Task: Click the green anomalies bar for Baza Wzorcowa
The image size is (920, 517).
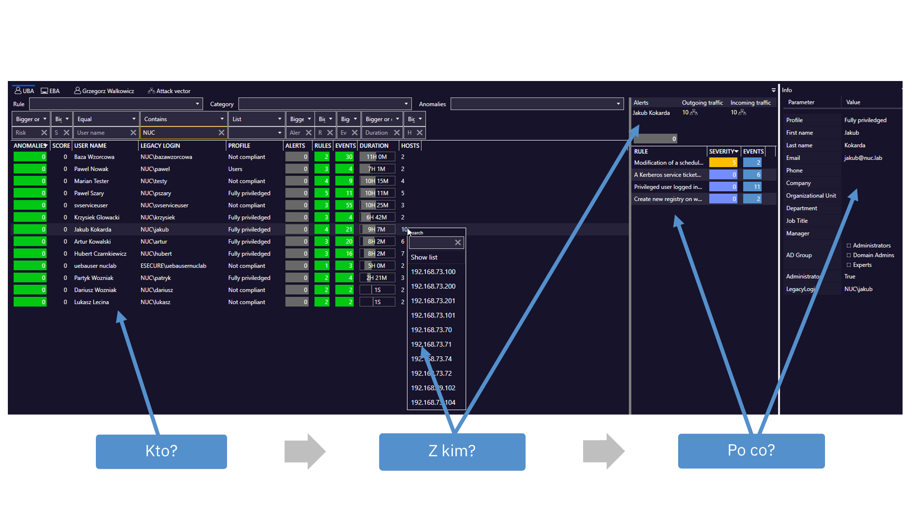Action: tap(30, 157)
